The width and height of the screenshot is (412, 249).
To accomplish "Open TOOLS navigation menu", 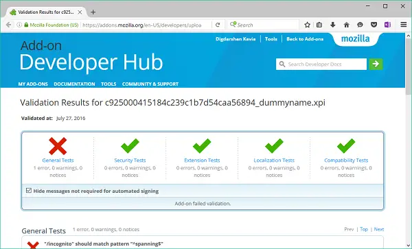I will pyautogui.click(x=108, y=84).
